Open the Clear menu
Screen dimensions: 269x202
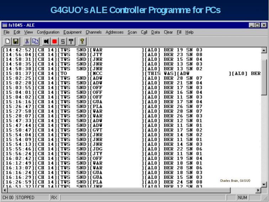[x=168, y=32]
